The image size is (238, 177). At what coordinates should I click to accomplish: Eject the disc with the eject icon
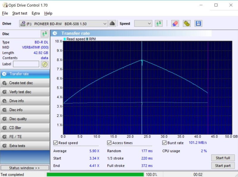point(112,24)
